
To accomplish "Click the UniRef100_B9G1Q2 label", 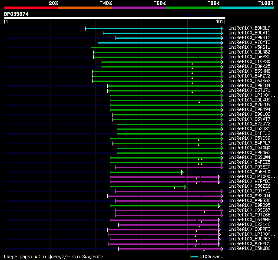I will pyautogui.click(x=249, y=115).
